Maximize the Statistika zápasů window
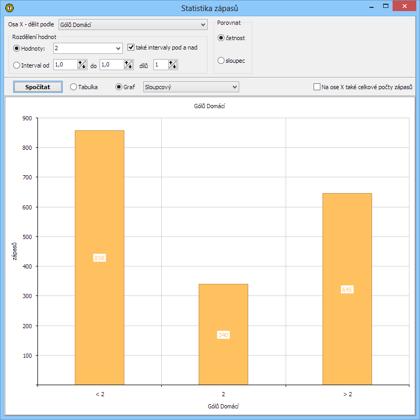This screenshot has height=420, width=420. point(386,6)
